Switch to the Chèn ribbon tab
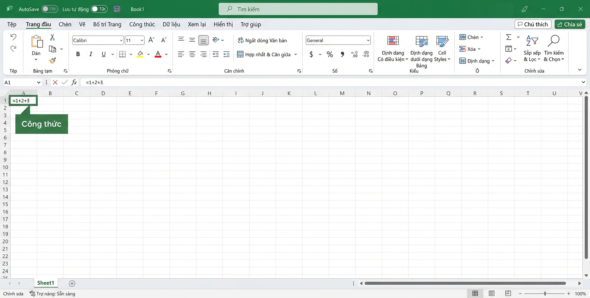Screen dimensions: 590x298 pyautogui.click(x=65, y=24)
